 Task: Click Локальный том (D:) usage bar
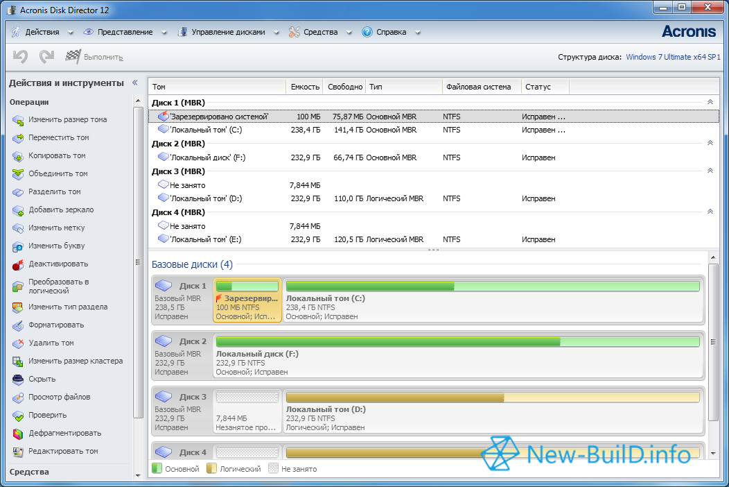493,397
